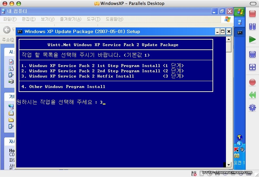Click the network drive icon in sidebar
Image resolution: width=259 pixels, height=177 pixels.
pyautogui.click(x=11, y=81)
